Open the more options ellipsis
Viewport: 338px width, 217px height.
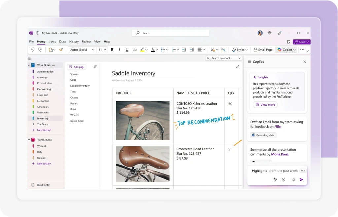click(x=302, y=50)
